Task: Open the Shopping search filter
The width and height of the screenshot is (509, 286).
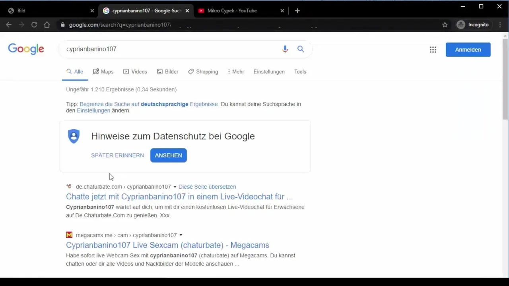Action: point(203,72)
